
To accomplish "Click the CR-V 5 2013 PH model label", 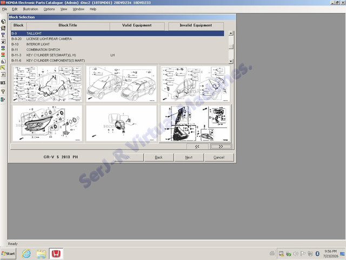I will (61, 157).
